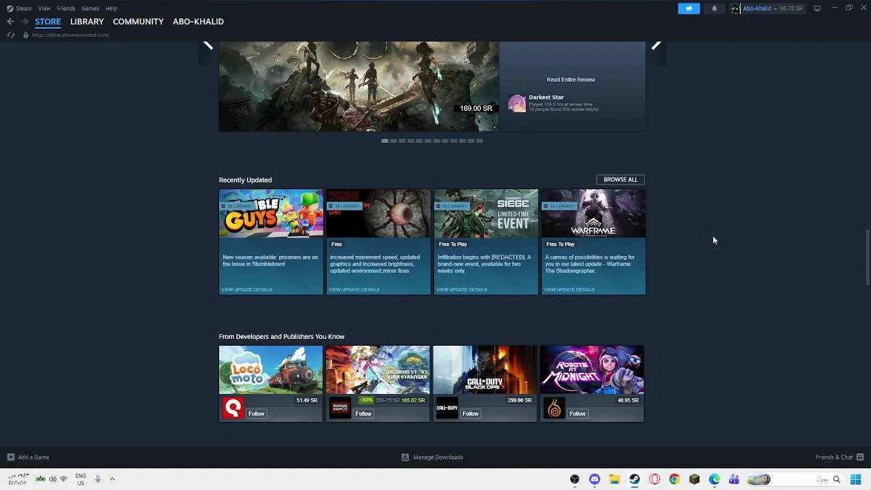The height and width of the screenshot is (490, 871).
Task: Click the last carousel page indicator
Action: pyautogui.click(x=480, y=141)
